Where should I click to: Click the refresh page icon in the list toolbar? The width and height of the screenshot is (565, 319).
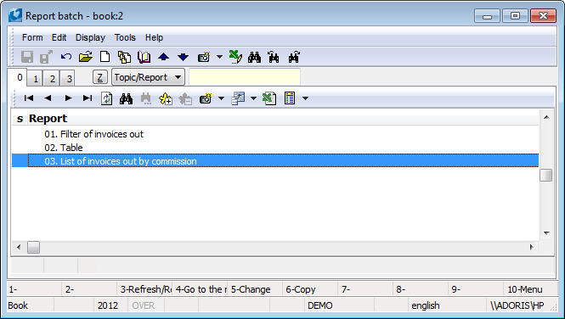(107, 98)
